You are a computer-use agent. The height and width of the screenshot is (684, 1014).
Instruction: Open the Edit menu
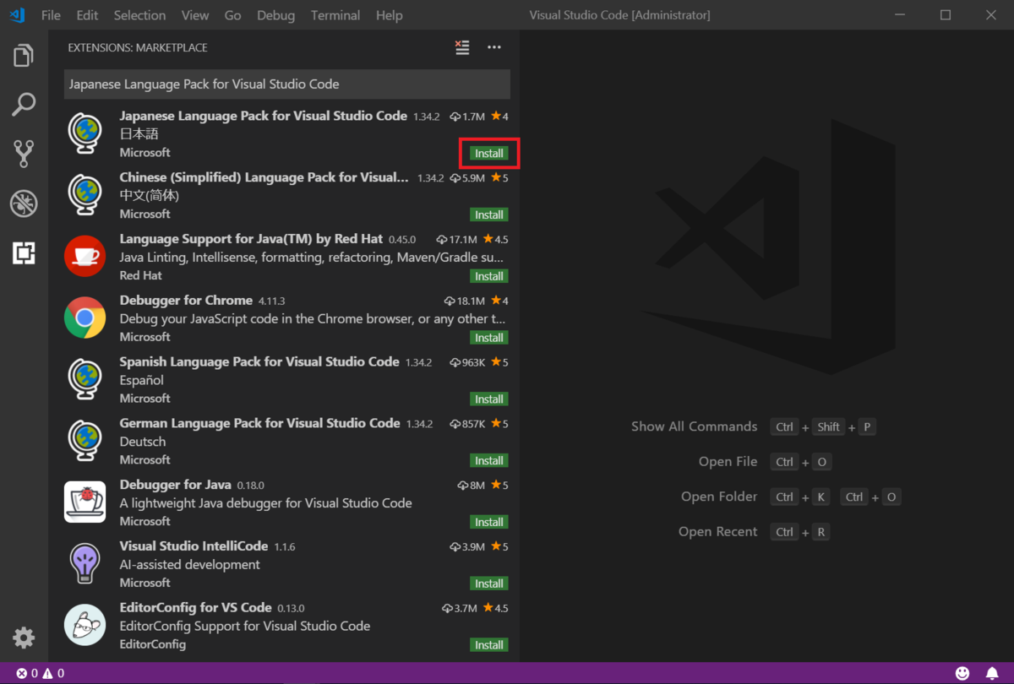pyautogui.click(x=87, y=15)
